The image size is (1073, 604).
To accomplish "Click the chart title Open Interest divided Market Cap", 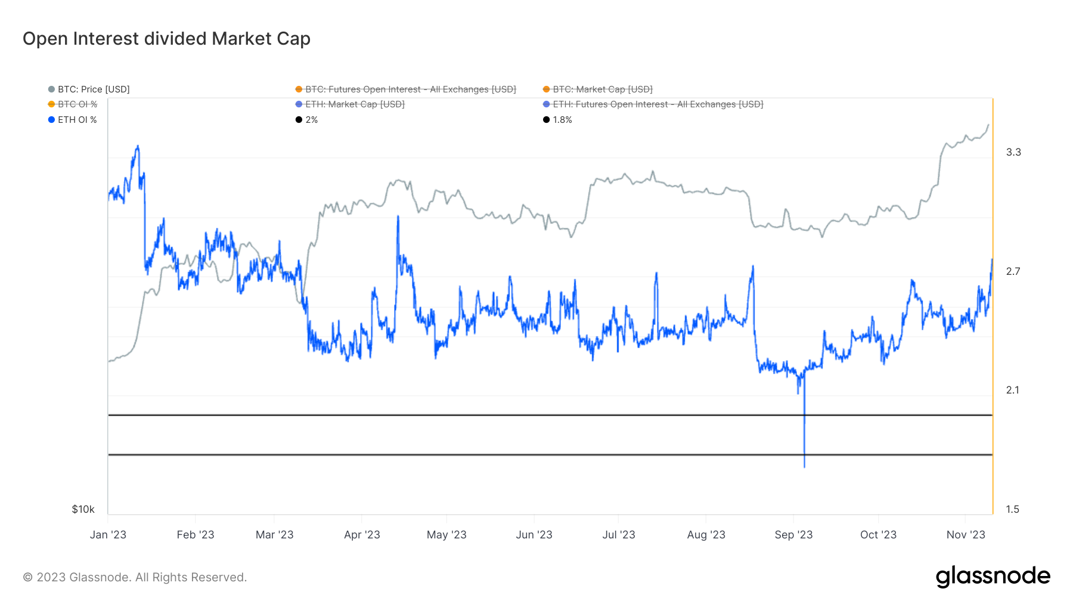I will 166,39.
